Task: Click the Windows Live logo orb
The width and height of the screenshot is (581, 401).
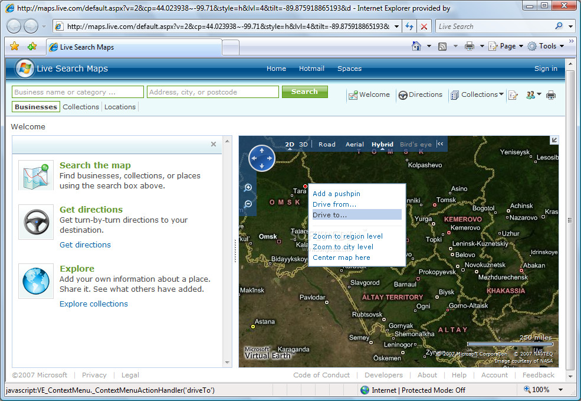Action: [x=25, y=69]
